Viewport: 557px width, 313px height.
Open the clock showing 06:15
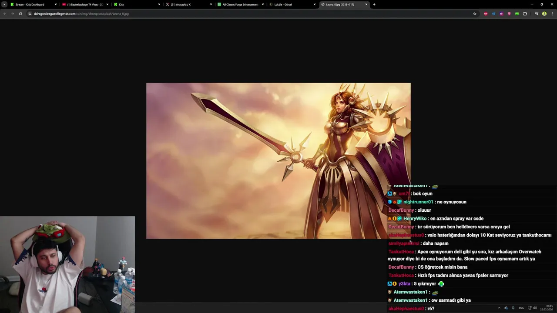point(547,308)
